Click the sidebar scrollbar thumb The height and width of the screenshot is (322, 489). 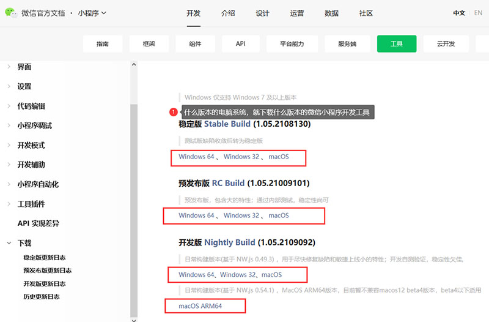click(134, 211)
